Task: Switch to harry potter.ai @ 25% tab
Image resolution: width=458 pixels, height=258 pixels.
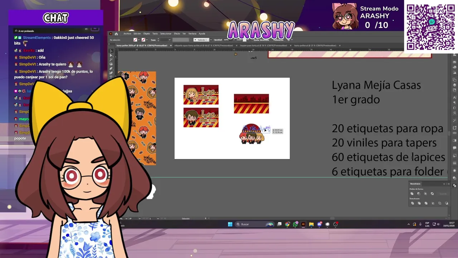Action: pyautogui.click(x=315, y=46)
